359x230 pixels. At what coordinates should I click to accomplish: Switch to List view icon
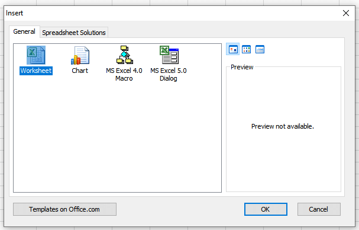pyautogui.click(x=247, y=49)
